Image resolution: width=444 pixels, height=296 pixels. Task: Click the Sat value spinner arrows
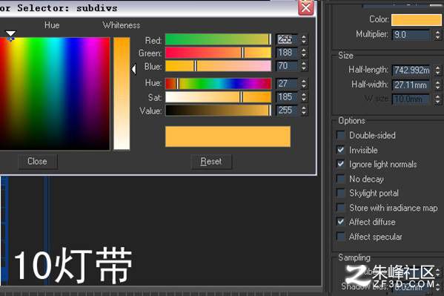pyautogui.click(x=304, y=97)
